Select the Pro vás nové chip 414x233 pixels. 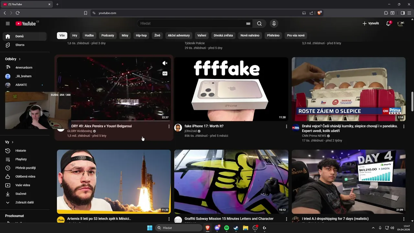coord(296,35)
